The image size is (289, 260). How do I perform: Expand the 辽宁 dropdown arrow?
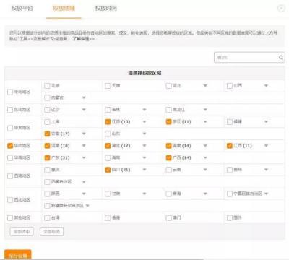[x=84, y=110]
